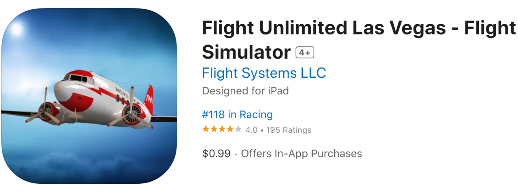
Task: Click the gray fifth rating star
Action: pyautogui.click(x=238, y=129)
